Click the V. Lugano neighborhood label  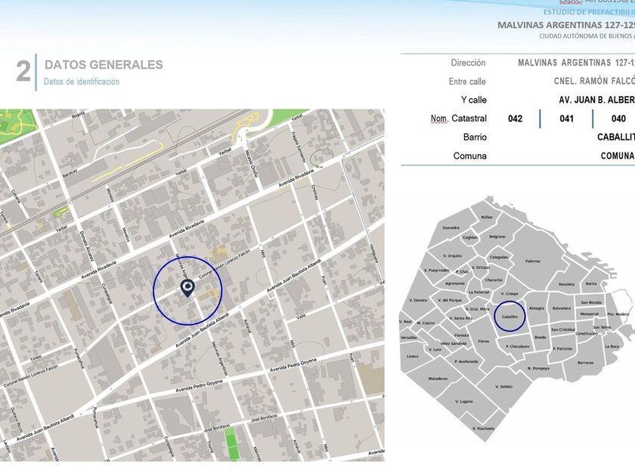463,401
